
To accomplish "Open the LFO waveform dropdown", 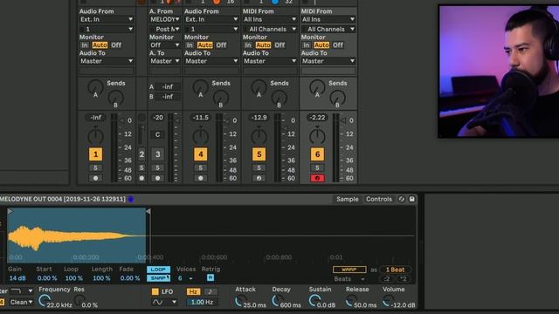I will click(x=164, y=302).
